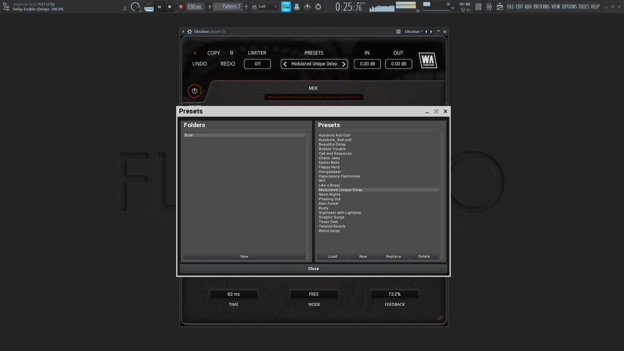624x351 pixels.
Task: Toggle the Limiter Off button
Action: pos(257,64)
